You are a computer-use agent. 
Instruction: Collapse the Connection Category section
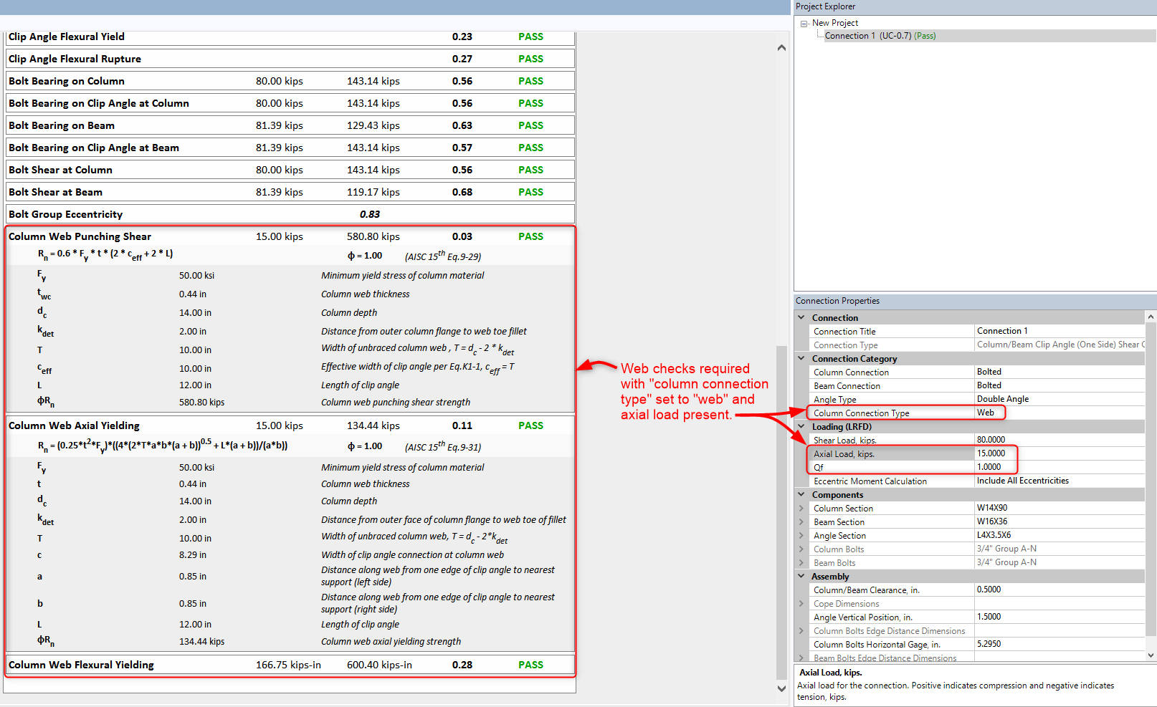tap(801, 358)
